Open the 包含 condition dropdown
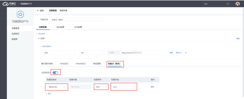The image size is (244, 99). [101, 87]
